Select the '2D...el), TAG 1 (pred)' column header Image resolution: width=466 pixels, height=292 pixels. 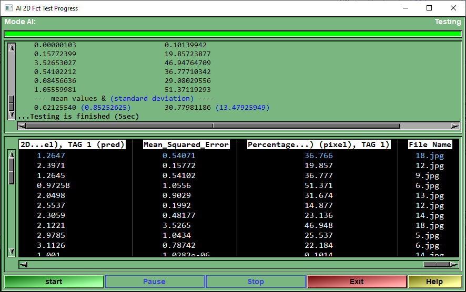point(72,144)
